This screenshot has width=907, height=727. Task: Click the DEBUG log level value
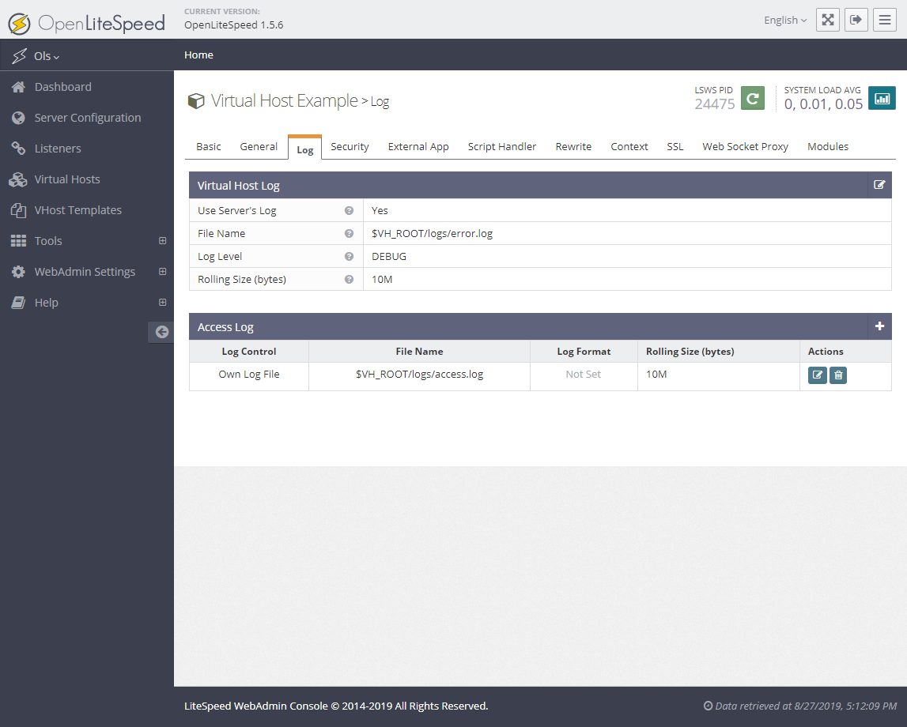[x=389, y=256]
